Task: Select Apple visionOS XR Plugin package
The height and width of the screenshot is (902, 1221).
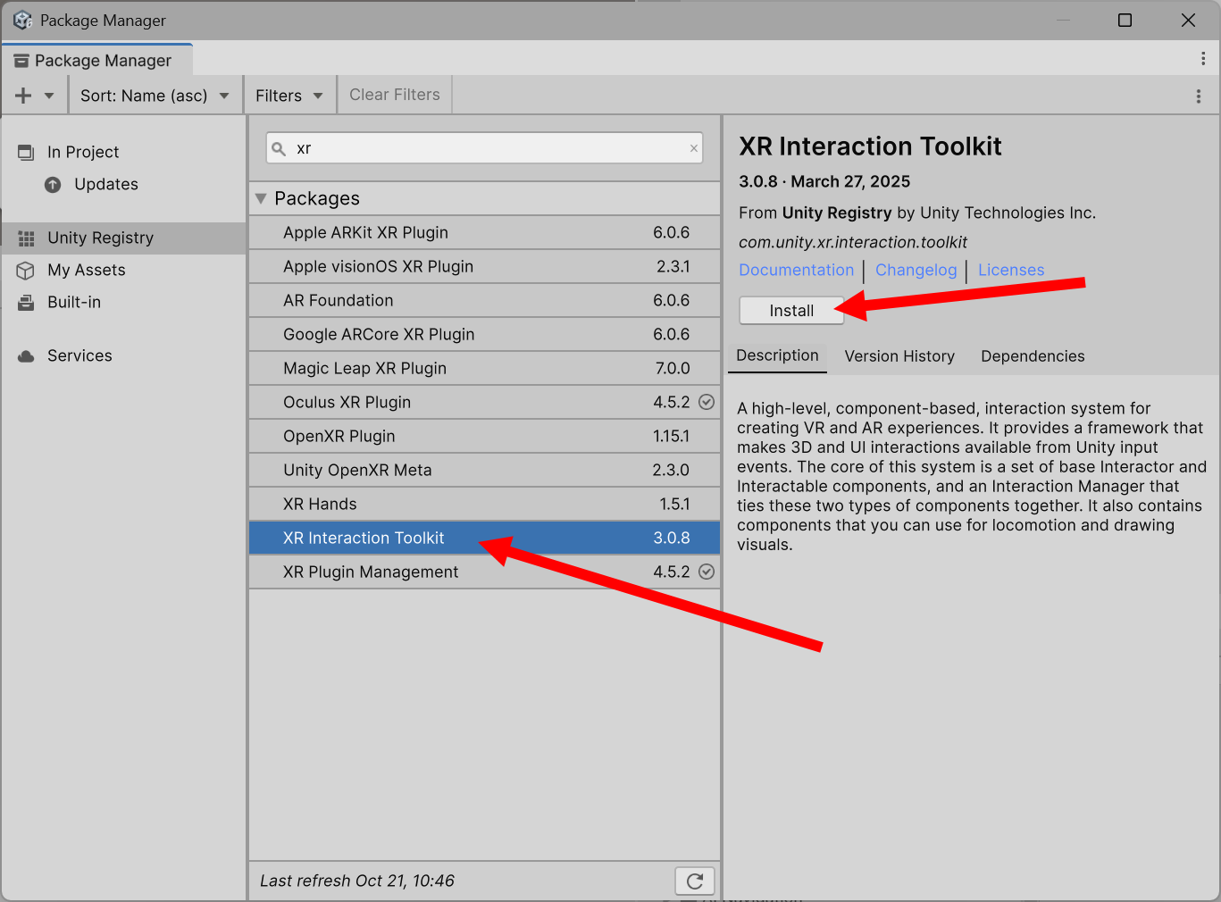Action: [484, 266]
